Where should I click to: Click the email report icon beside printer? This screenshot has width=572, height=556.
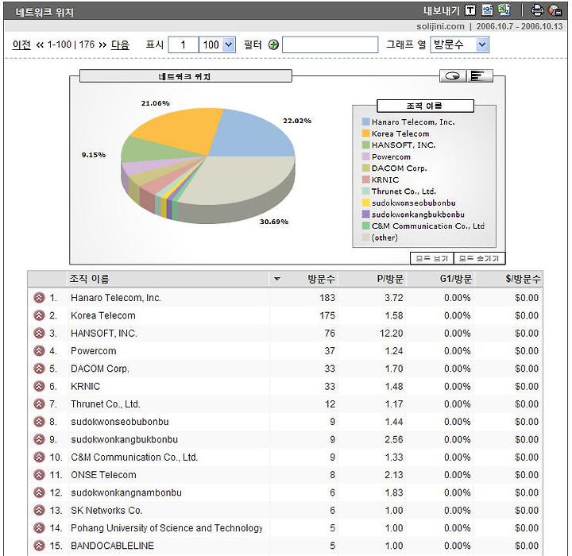click(x=555, y=10)
